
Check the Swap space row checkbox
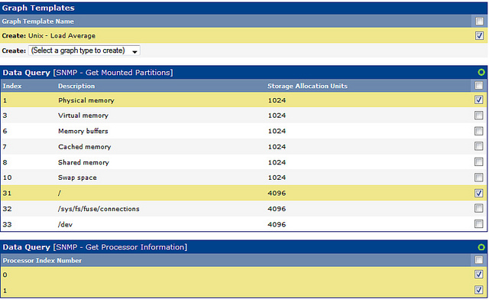[478, 178]
